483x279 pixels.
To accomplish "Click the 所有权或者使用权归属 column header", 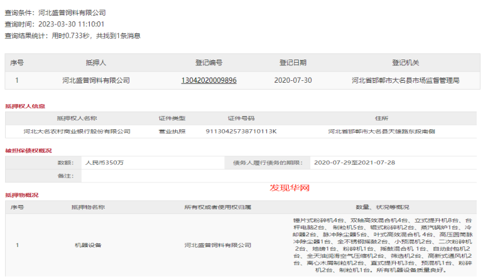I will pyautogui.click(x=218, y=207).
